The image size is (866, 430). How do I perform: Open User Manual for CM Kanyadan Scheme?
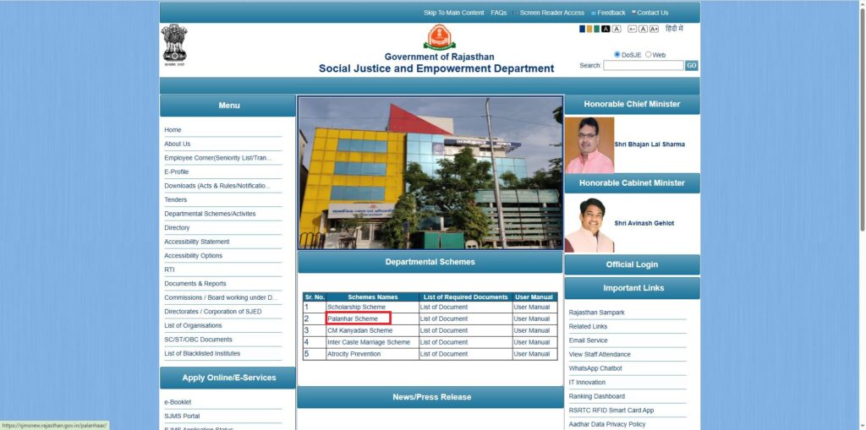pos(531,330)
